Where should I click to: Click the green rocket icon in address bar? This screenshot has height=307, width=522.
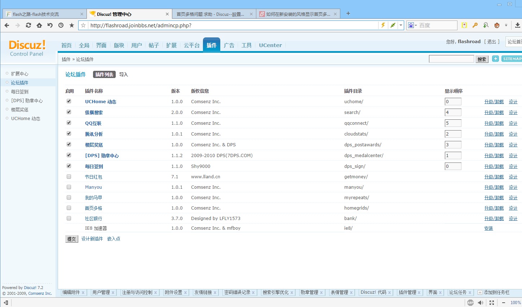[x=393, y=25]
